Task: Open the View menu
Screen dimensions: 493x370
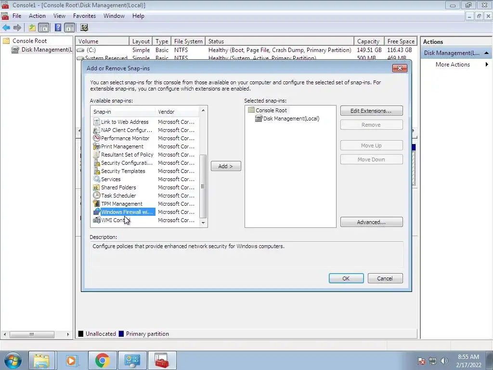Action: [x=59, y=16]
